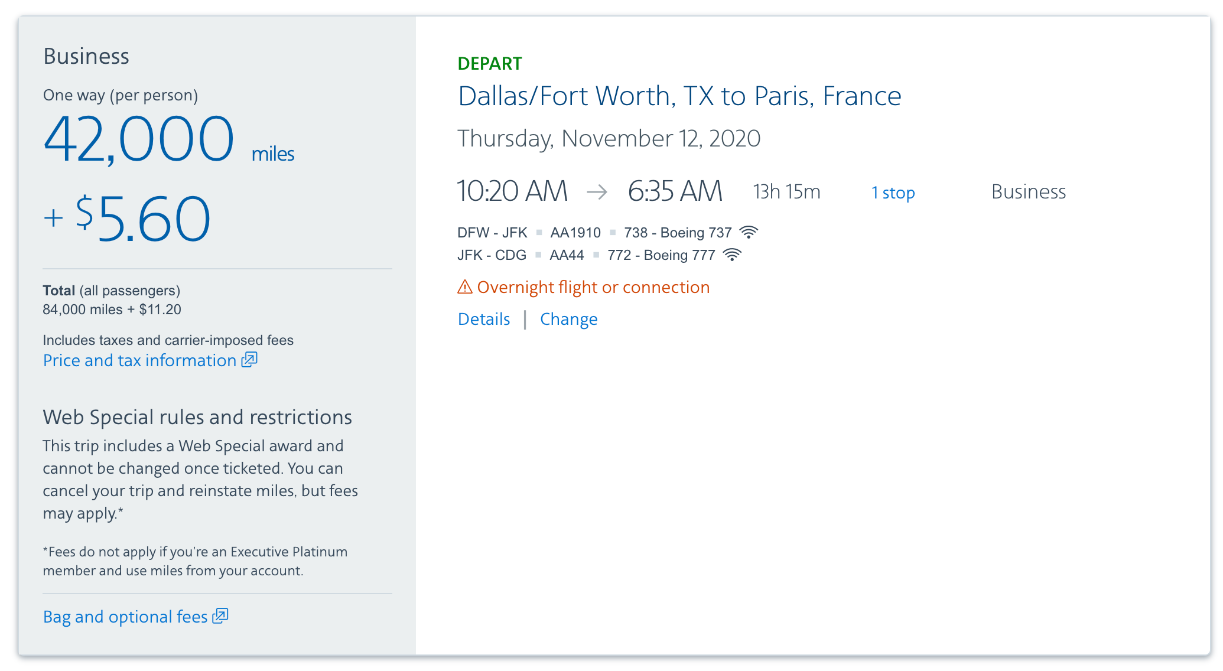This screenshot has height=671, width=1223.
Task: Click the DFW - JFK segment text
Action: click(492, 233)
